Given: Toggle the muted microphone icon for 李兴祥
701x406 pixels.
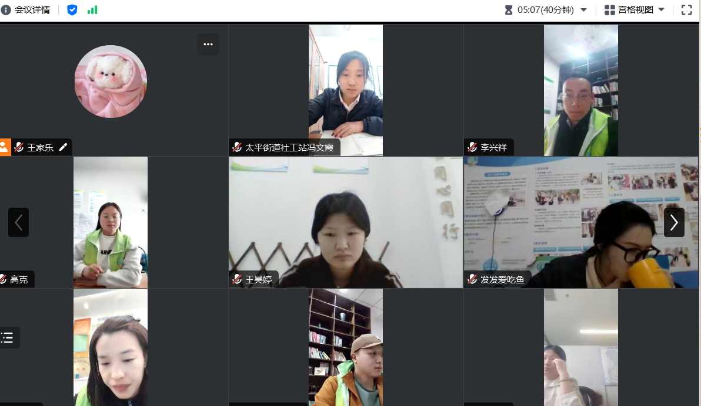Looking at the screenshot, I should pyautogui.click(x=472, y=147).
